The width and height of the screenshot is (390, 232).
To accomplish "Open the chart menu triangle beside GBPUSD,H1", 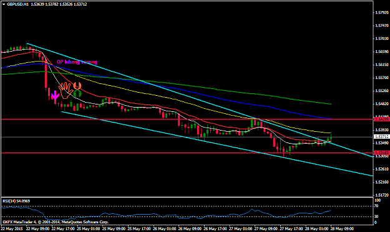I will point(4,4).
